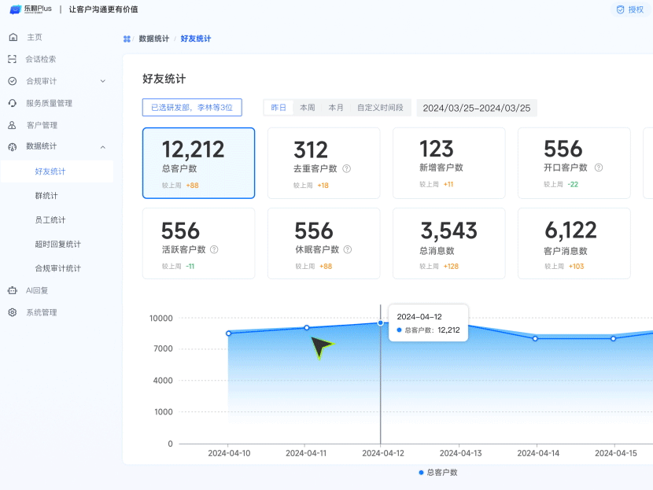
Task: Click the breadcrumb grid icon
Action: point(127,39)
